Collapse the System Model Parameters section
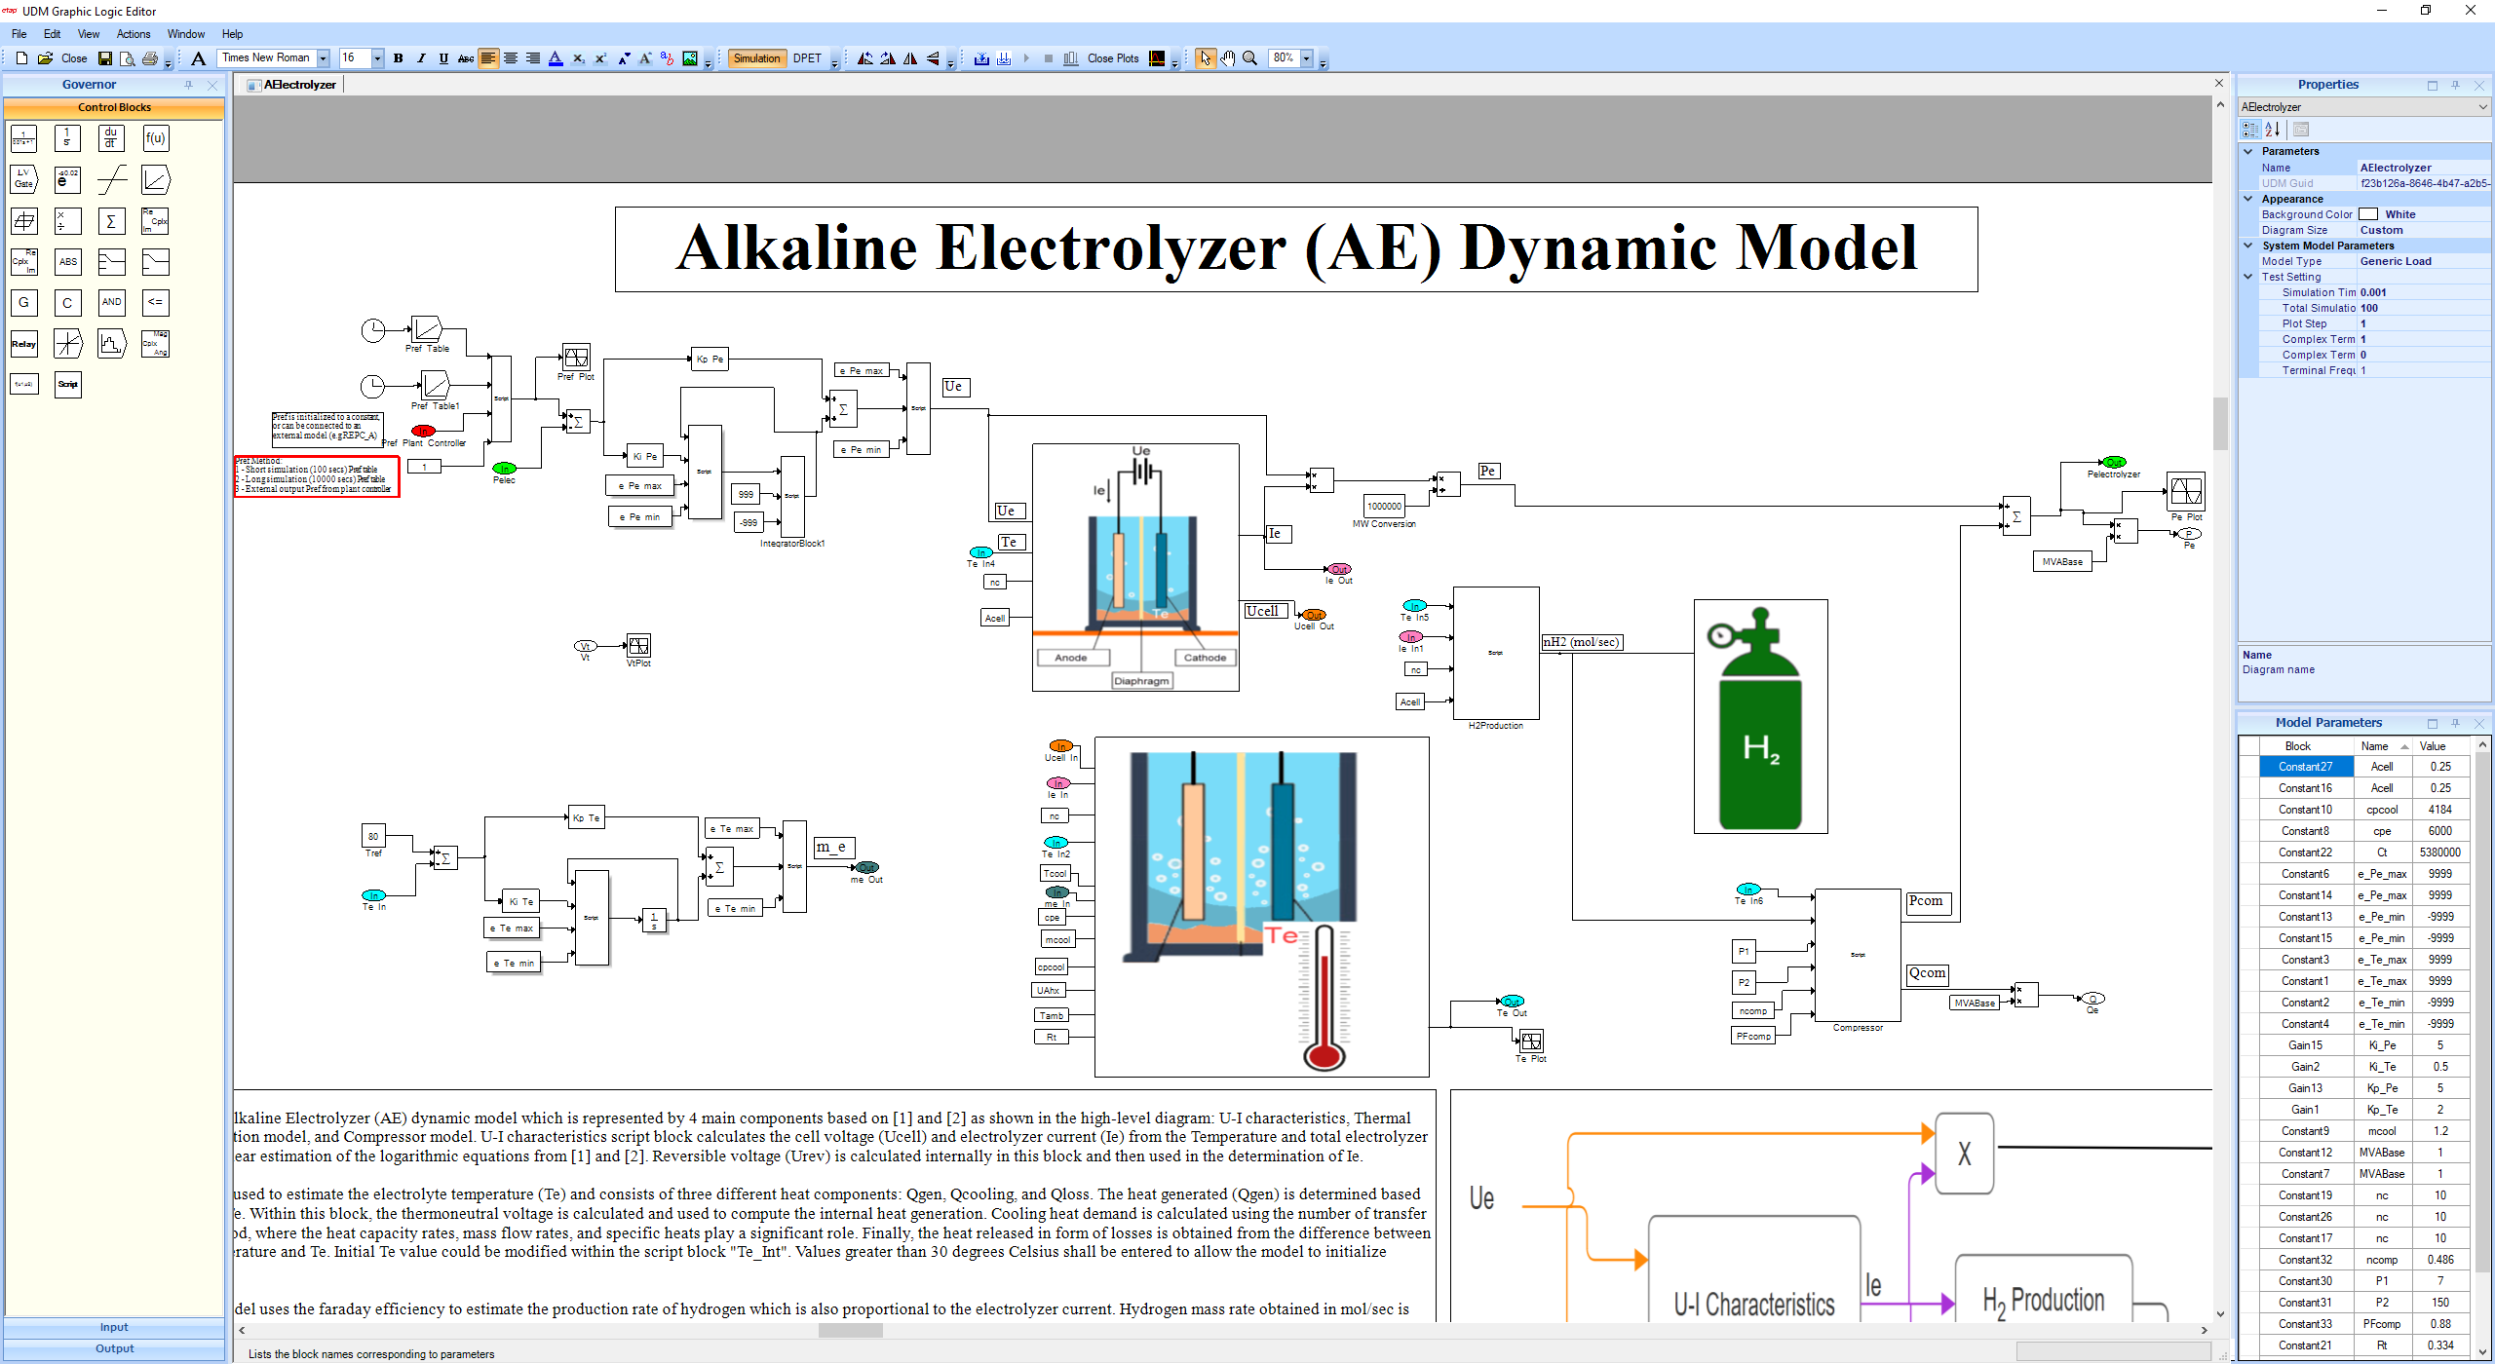The image size is (2495, 1364). tap(2248, 246)
